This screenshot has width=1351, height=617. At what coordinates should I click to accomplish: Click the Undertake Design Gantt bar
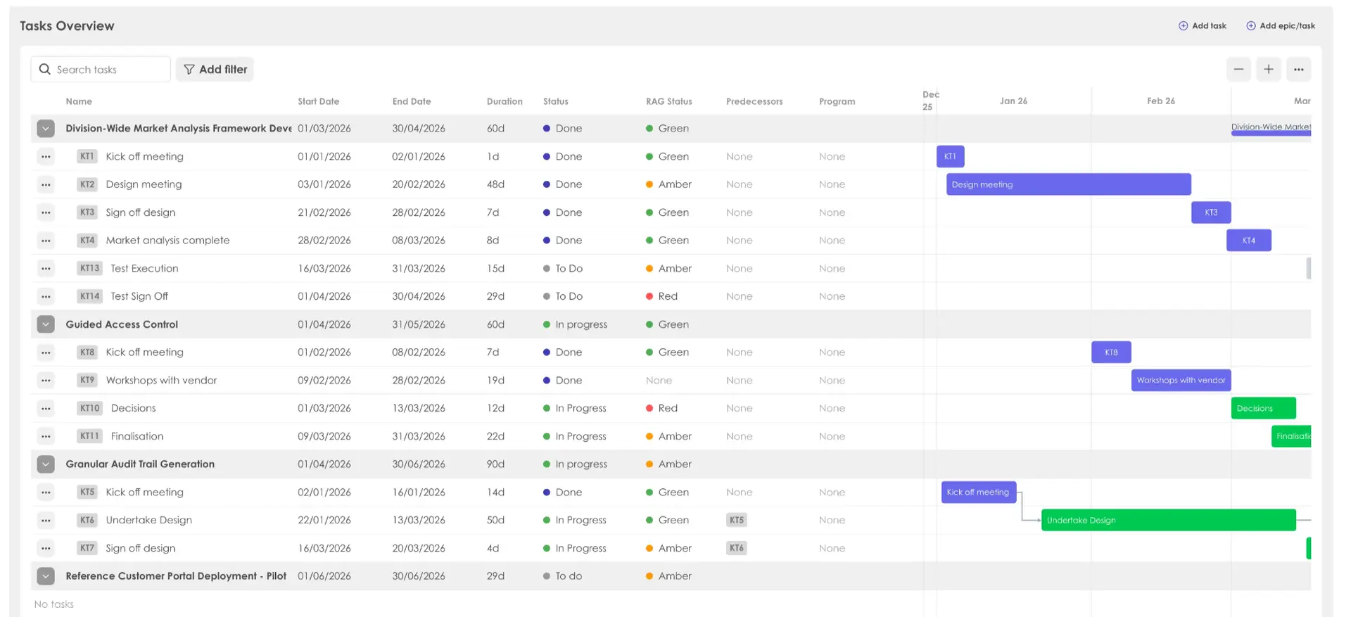1169,521
